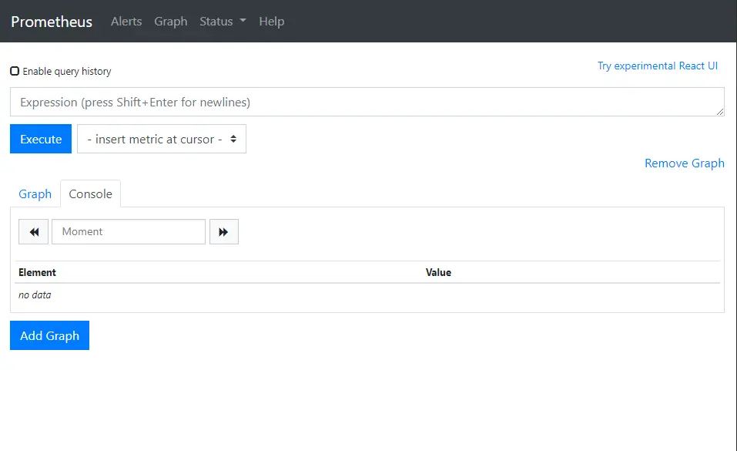Image resolution: width=737 pixels, height=451 pixels.
Task: Click the Element column header
Action: tap(38, 272)
